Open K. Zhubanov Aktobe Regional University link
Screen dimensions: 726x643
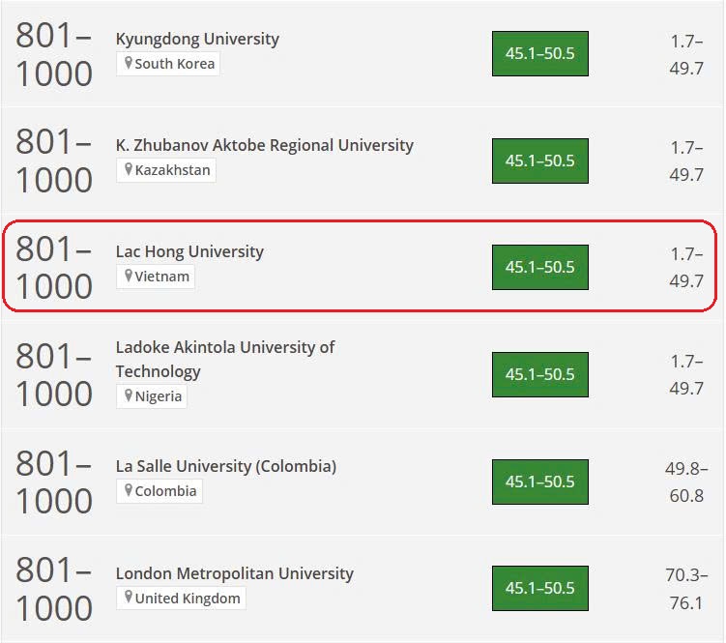264,145
